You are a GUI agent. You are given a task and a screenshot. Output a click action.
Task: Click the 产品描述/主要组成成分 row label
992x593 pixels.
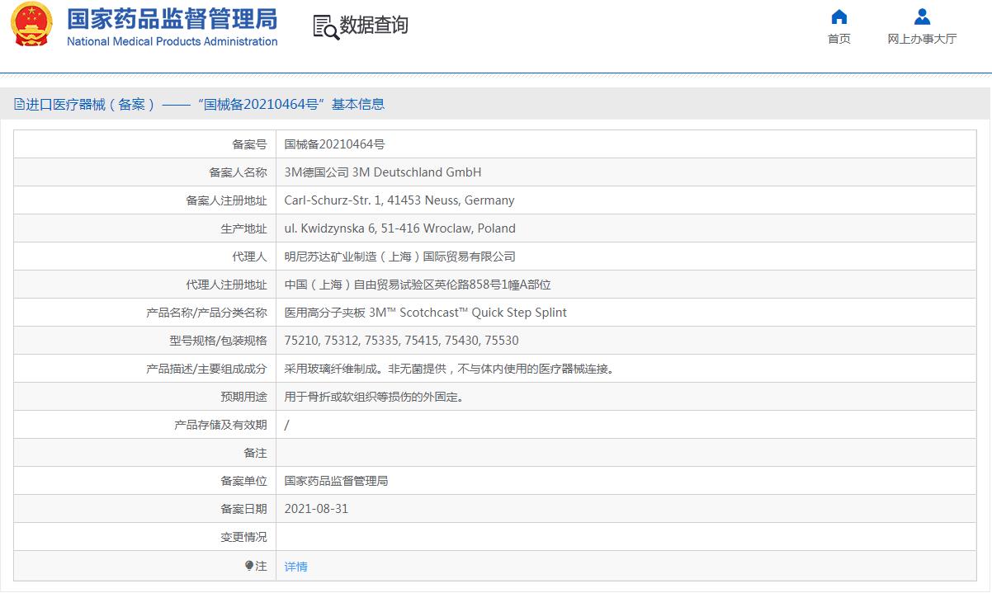point(206,369)
